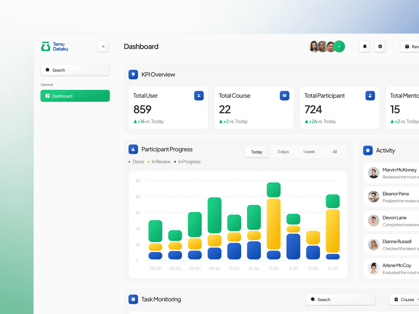Click the green bar segment at 09.30
The height and width of the screenshot is (314, 419).
coord(214,215)
